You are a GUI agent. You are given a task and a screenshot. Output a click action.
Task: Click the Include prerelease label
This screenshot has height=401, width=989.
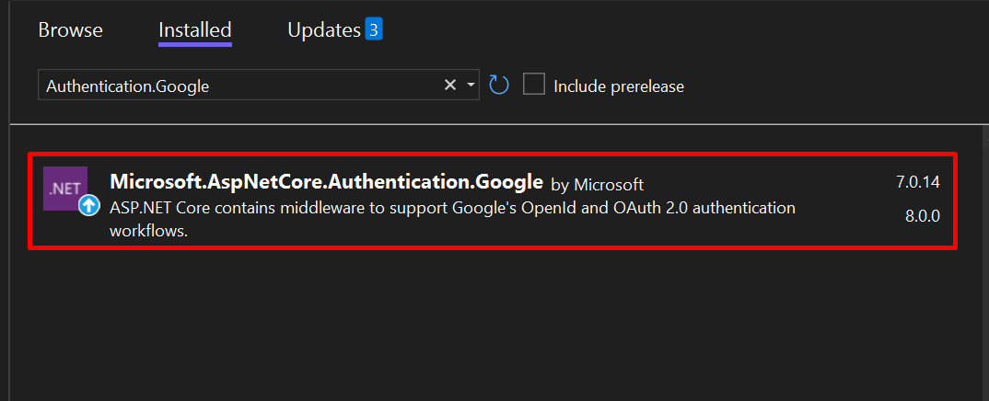(x=619, y=86)
